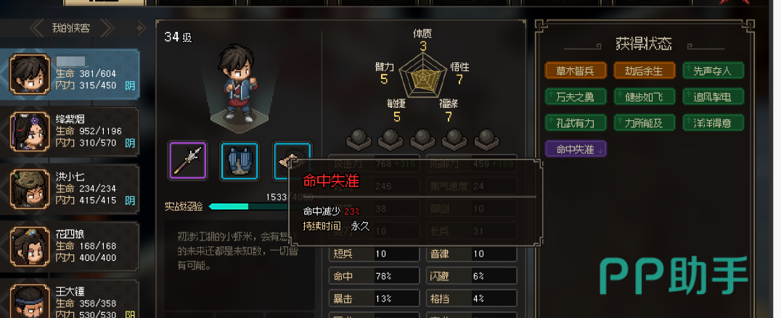Click the 命中失准 debuff tag
Image resolution: width=781 pixels, height=318 pixels.
click(x=576, y=148)
